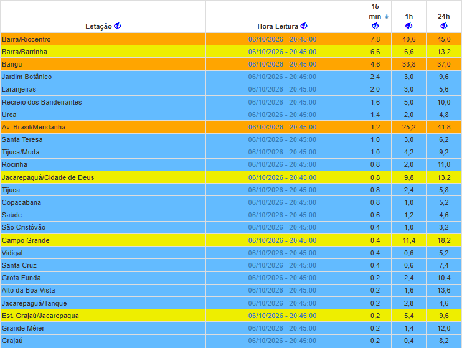Hide the 15 min column via its eye icon
Screen dimensions: 462x348
coord(375,26)
